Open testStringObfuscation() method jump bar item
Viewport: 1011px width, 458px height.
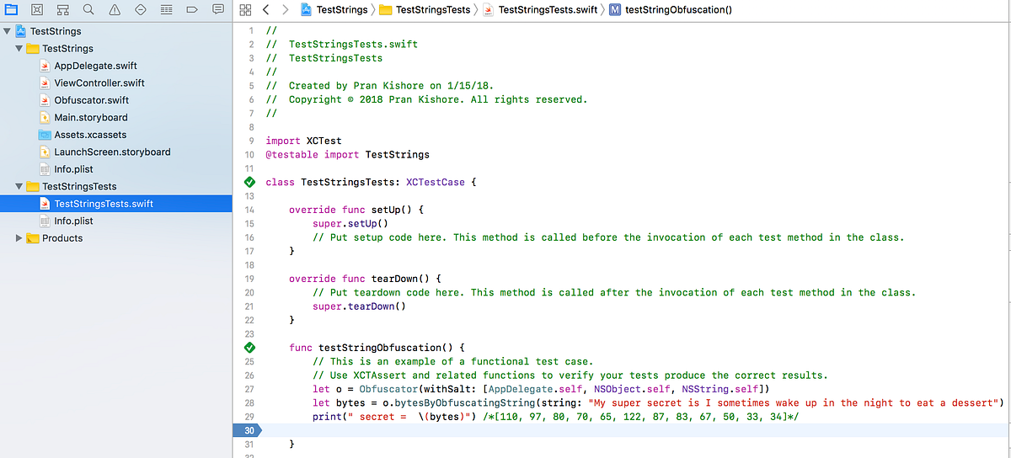pos(671,10)
